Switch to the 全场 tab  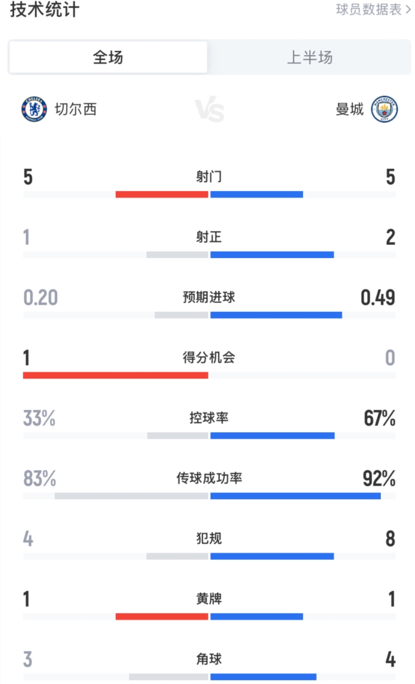point(108,58)
